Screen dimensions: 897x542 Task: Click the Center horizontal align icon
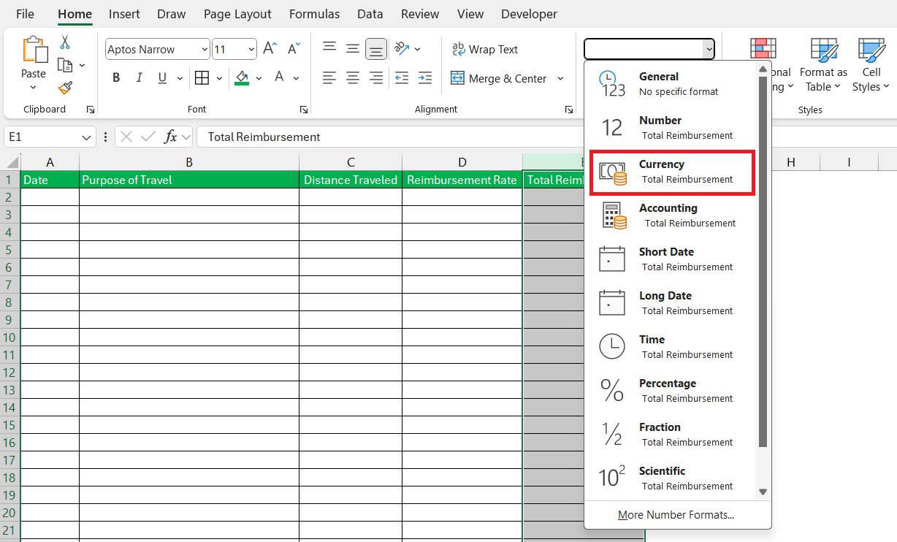(353, 77)
